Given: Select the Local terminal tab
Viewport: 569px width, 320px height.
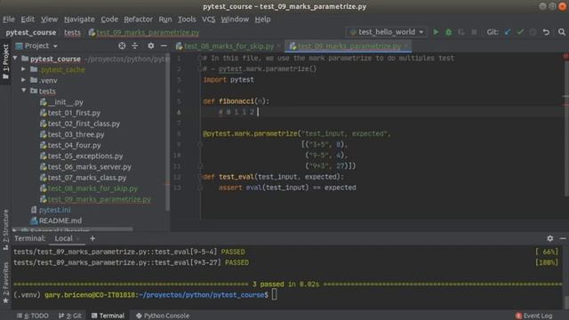Looking at the screenshot, I should point(63,238).
